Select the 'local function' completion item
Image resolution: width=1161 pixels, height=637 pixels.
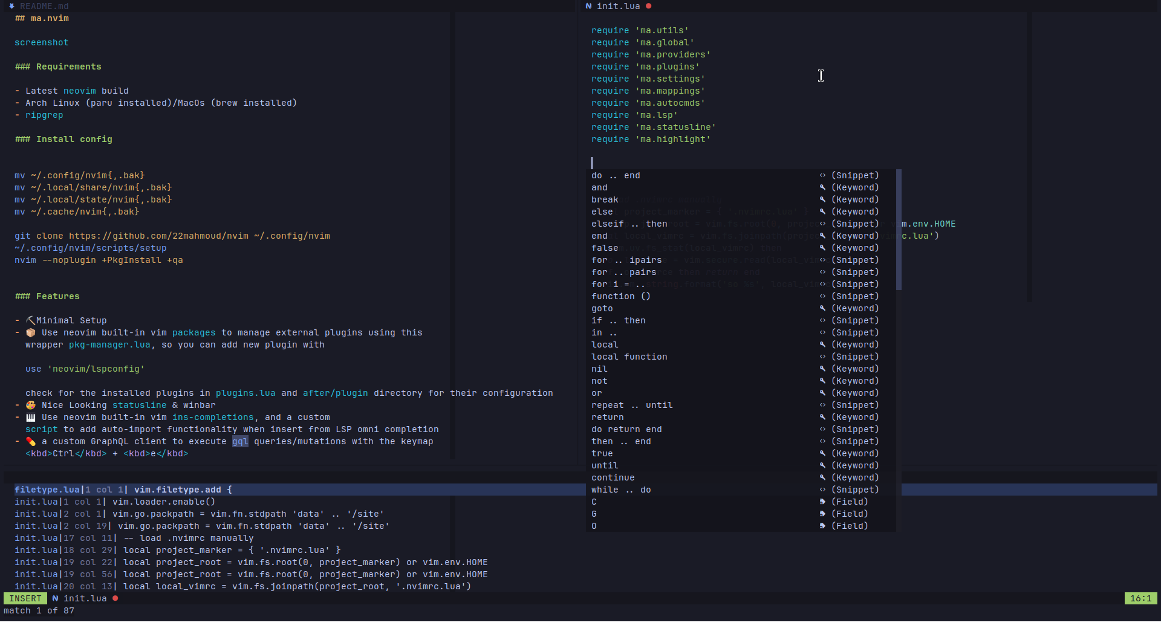point(741,357)
